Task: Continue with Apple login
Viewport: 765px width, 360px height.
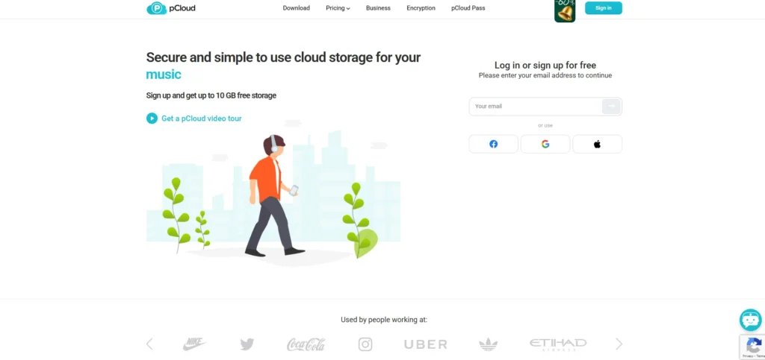Action: pyautogui.click(x=597, y=144)
